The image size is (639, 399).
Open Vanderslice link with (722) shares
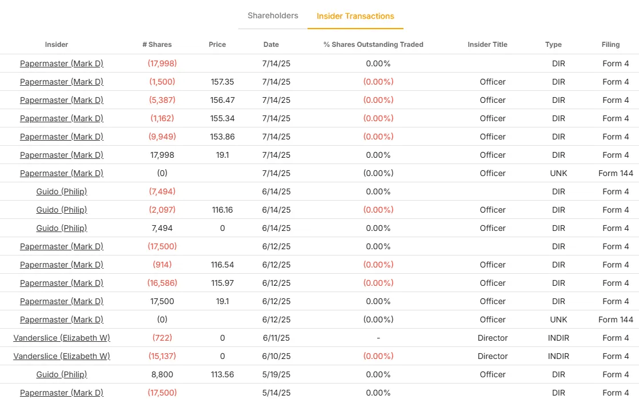click(x=62, y=338)
